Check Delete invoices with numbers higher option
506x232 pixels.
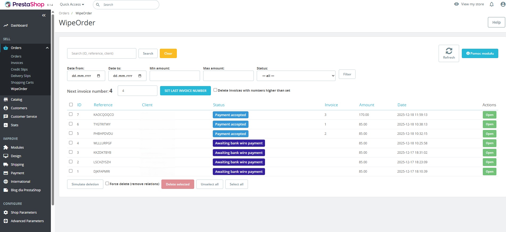[x=215, y=90]
